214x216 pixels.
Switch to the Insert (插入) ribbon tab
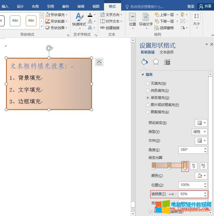click(x=5, y=6)
